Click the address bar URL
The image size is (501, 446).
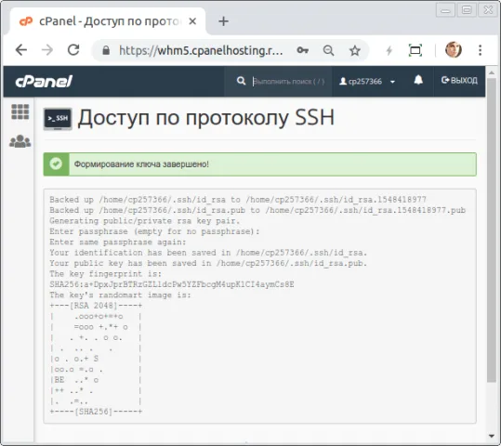pos(201,50)
